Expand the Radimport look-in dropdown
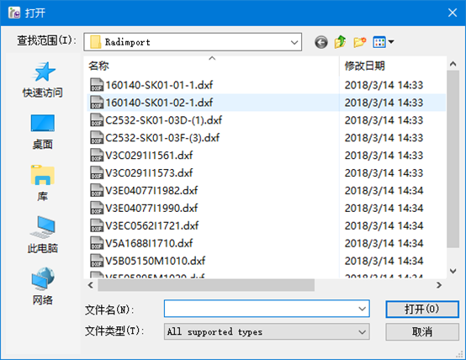The height and width of the screenshot is (360, 466). 294,42
